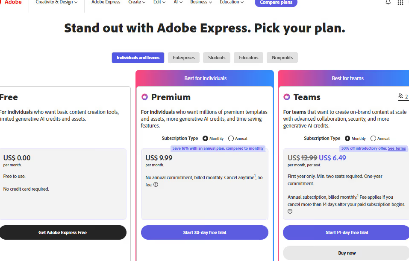The image size is (409, 261).
Task: Start the 30-day free trial for Premium
Action: pos(204,232)
